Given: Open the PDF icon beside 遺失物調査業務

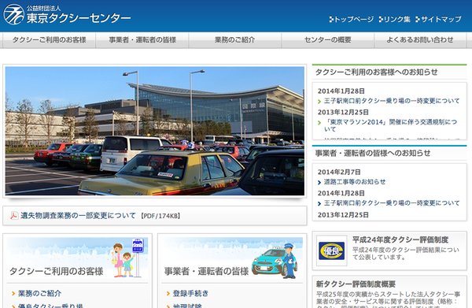Looking at the screenshot, I should click(x=14, y=216).
